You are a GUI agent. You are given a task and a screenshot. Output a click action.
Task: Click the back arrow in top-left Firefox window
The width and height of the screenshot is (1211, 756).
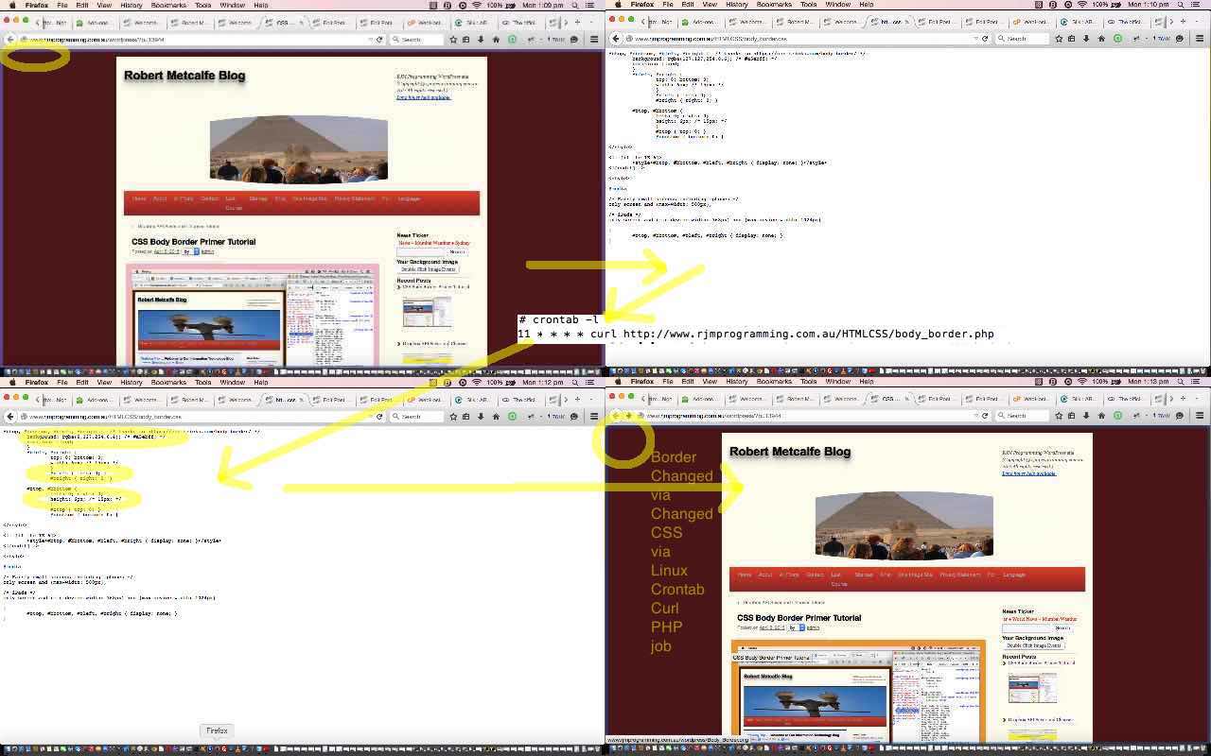10,40
